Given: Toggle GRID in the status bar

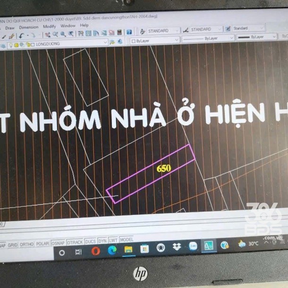Looking at the screenshot, I should [12, 245].
